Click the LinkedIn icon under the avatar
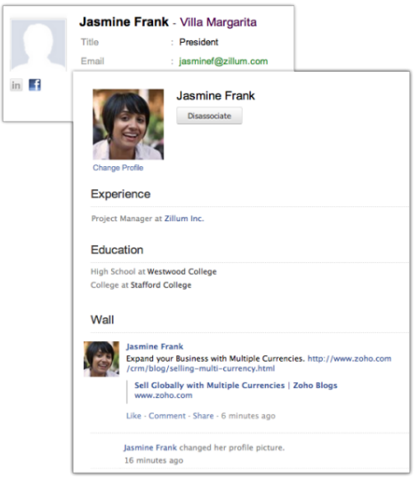Screen dimensions: 418x478 pos(16,85)
